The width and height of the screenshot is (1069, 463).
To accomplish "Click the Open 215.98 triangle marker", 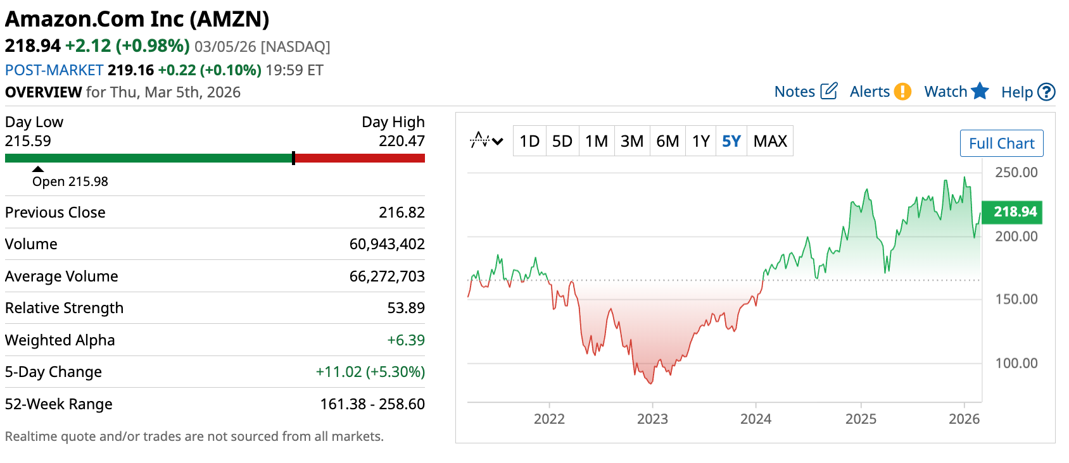I will click(38, 169).
